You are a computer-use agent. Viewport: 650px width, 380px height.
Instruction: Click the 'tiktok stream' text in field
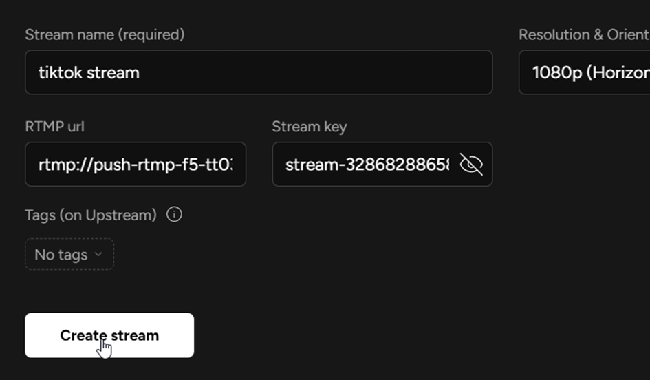[x=89, y=72]
